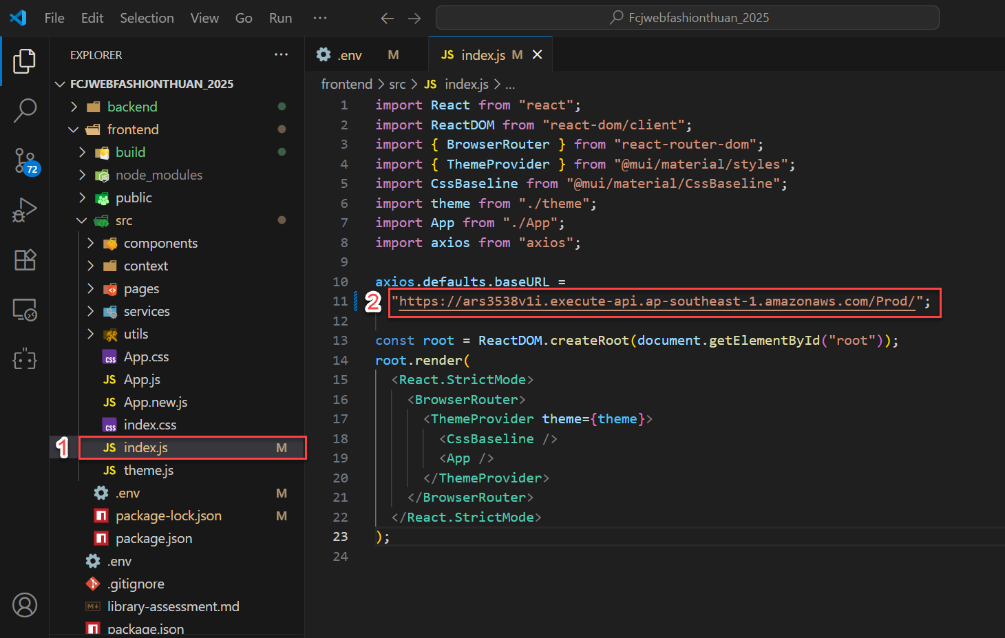
Task: Open the Explorer view in activity bar
Action: (25, 61)
